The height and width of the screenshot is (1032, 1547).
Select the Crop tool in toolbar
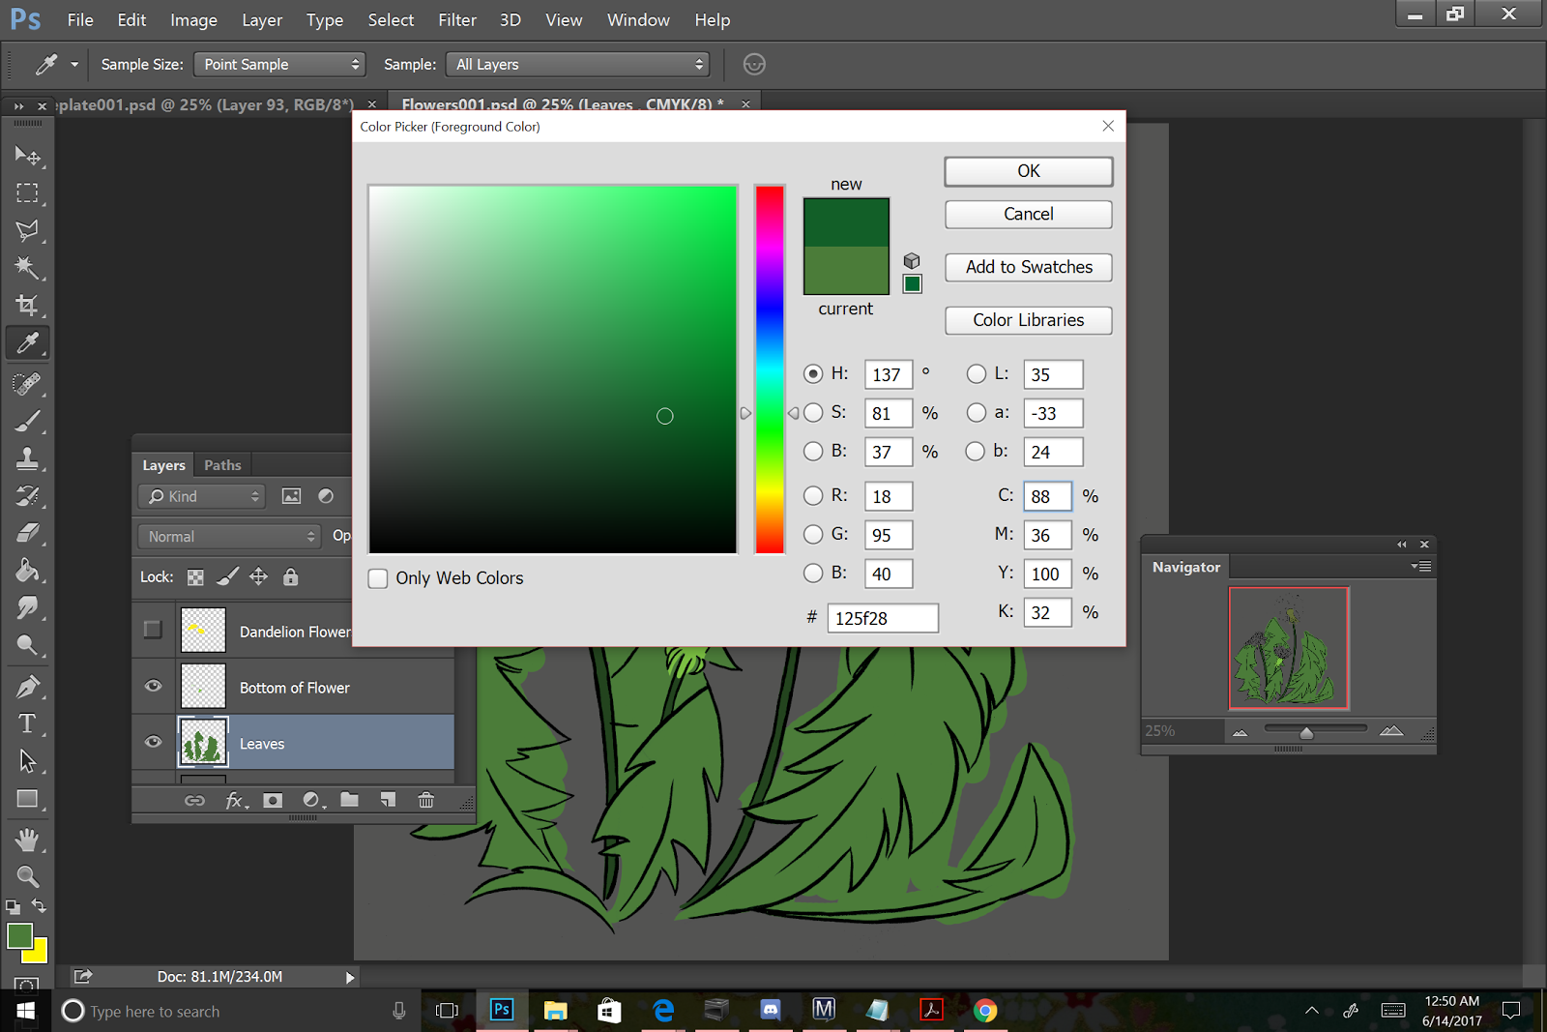pos(27,306)
